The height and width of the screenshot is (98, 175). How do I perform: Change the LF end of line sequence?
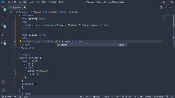pyautogui.click(x=112, y=97)
